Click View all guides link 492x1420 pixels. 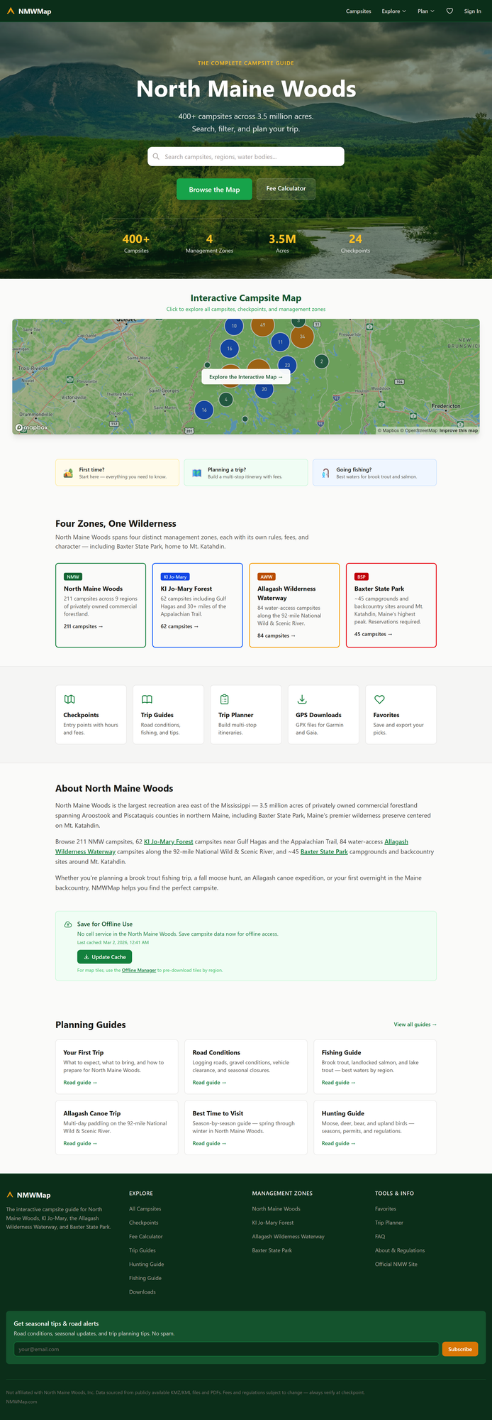point(415,1025)
